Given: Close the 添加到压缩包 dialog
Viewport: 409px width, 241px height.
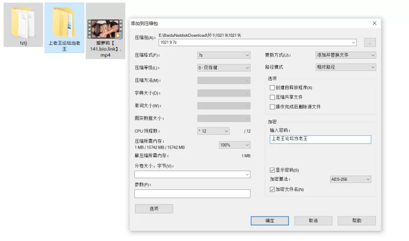Looking at the screenshot, I should pyautogui.click(x=374, y=23).
